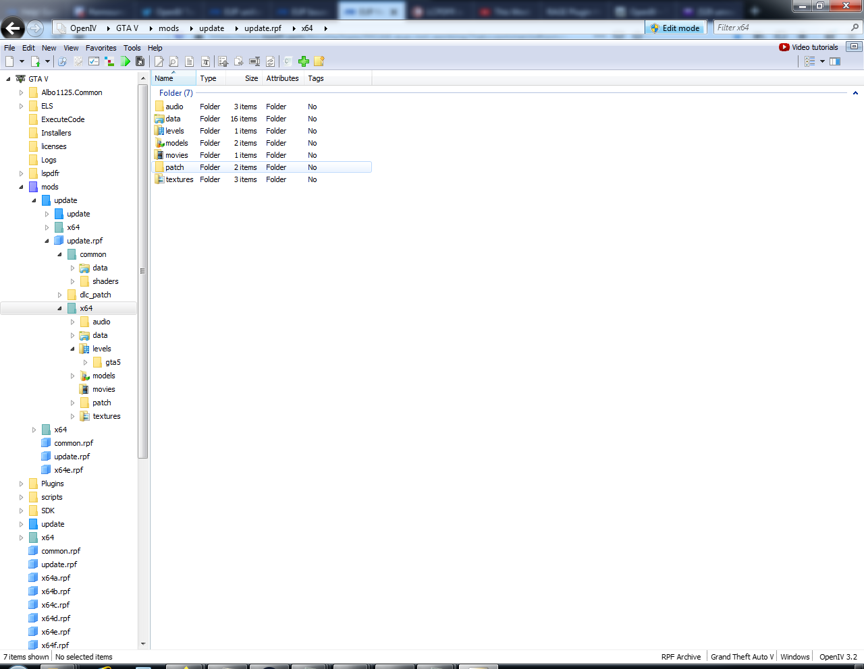Click the update.rpf breadcrumb segment
The height and width of the screenshot is (669, 864).
click(x=263, y=28)
